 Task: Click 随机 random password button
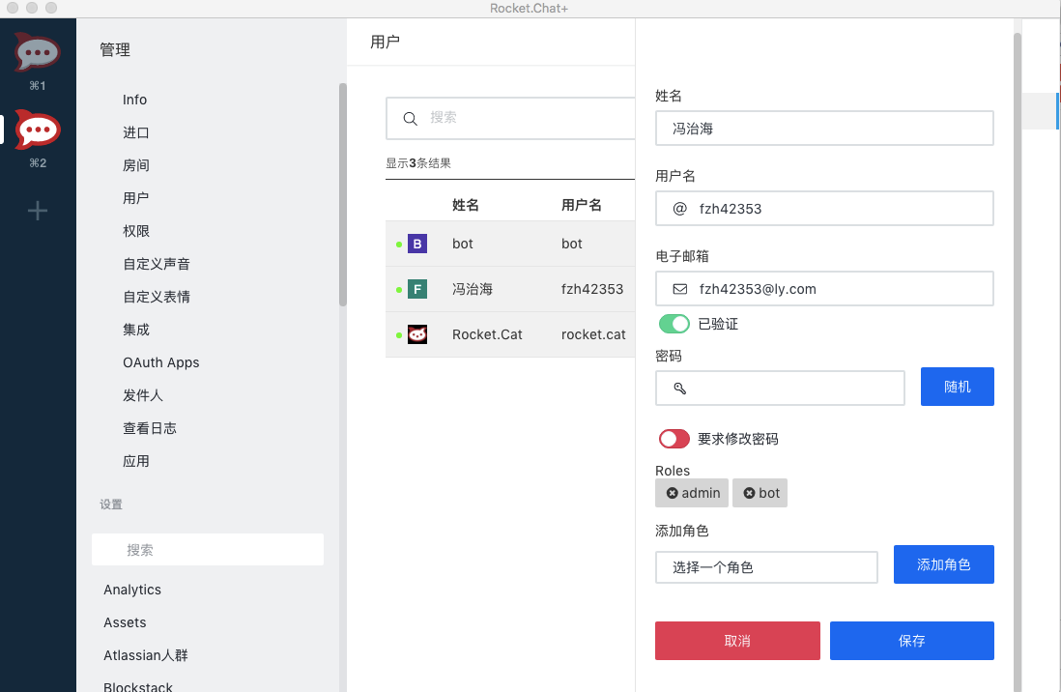(957, 387)
